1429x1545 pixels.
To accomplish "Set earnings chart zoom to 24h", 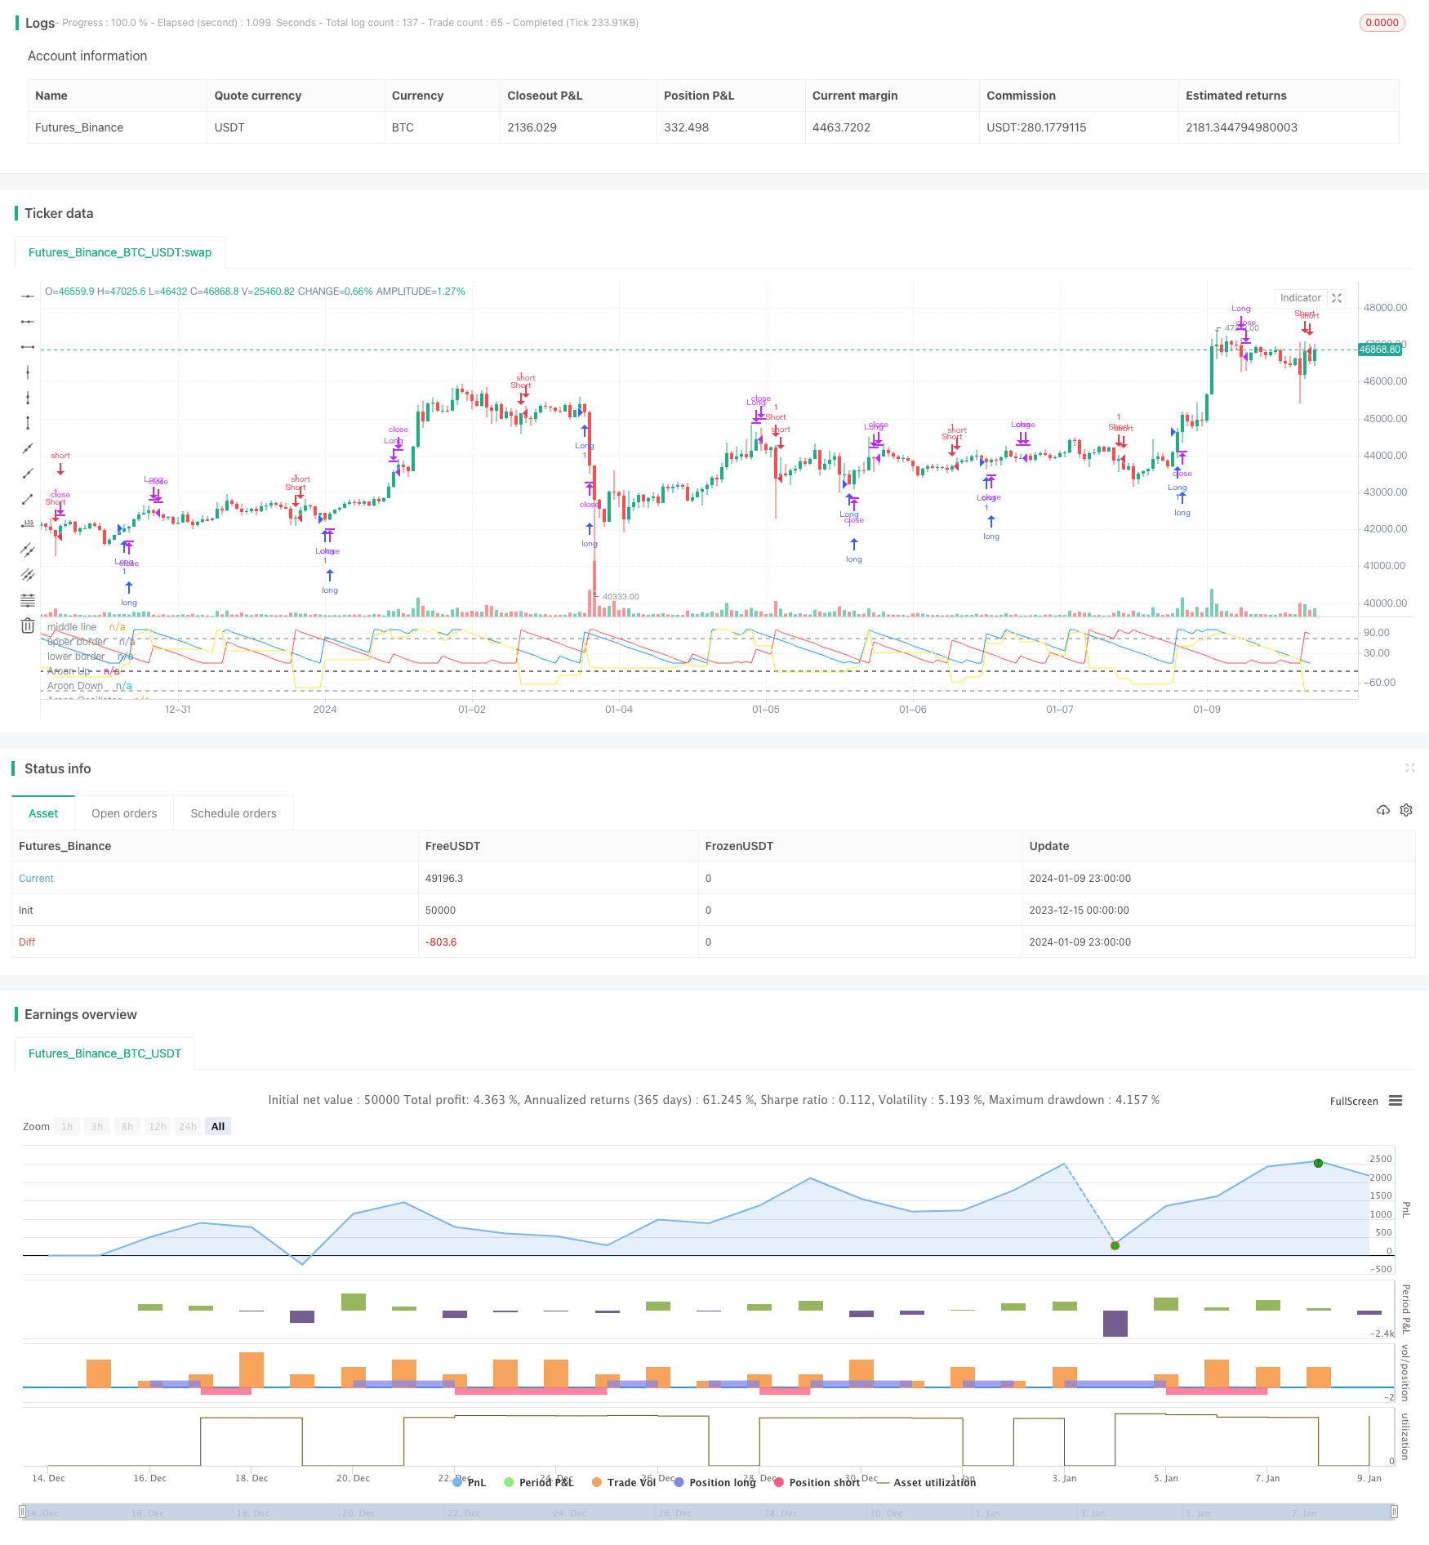I will [x=188, y=1126].
